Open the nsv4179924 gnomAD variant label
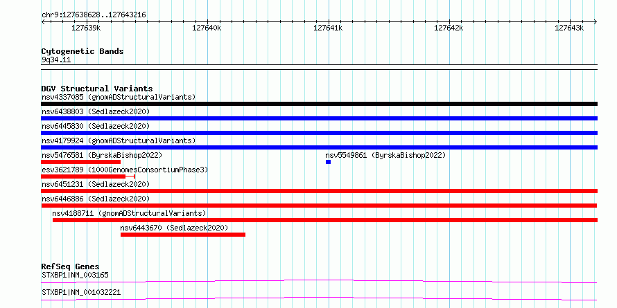Viewport: 617px width, 308px height. pos(119,141)
